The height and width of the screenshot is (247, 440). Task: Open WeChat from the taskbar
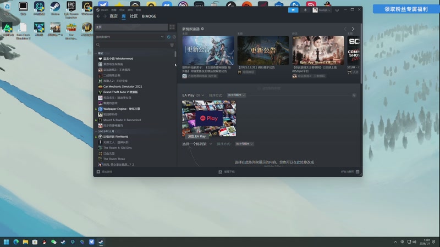pyautogui.click(x=53, y=242)
